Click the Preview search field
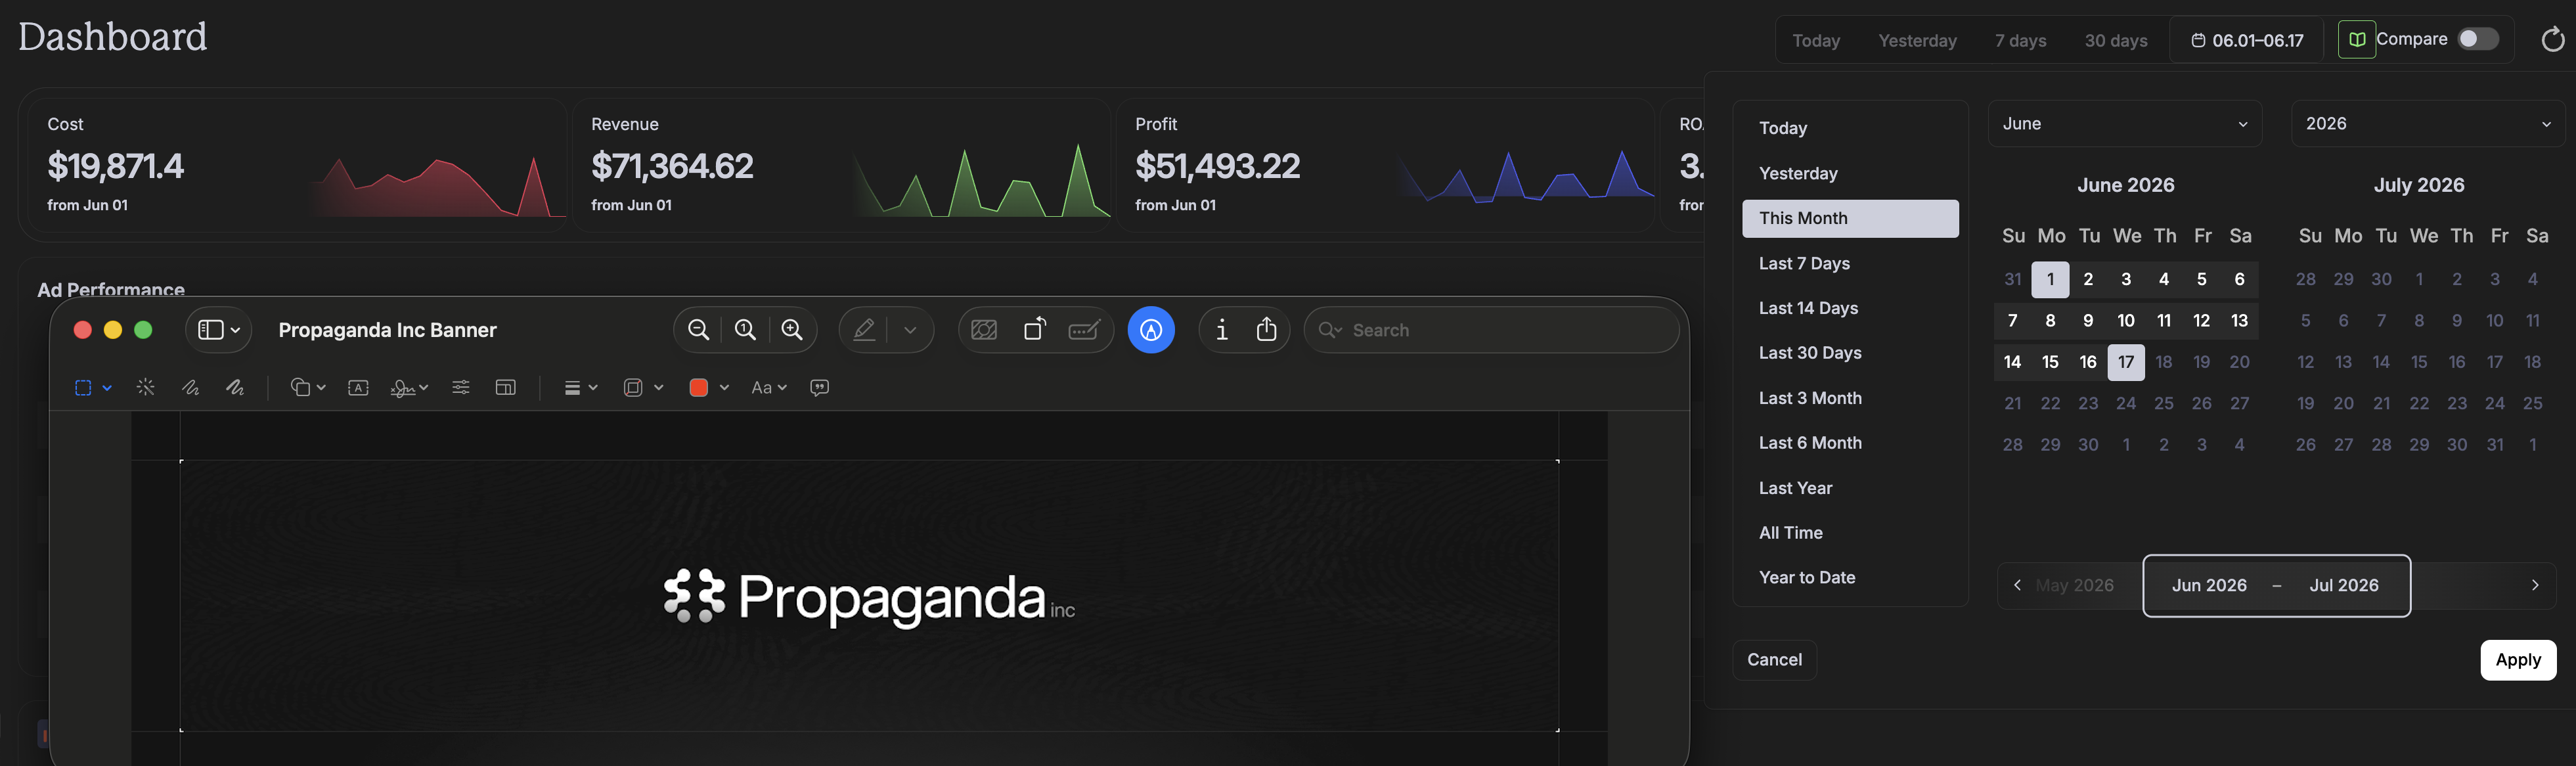 (1491, 330)
